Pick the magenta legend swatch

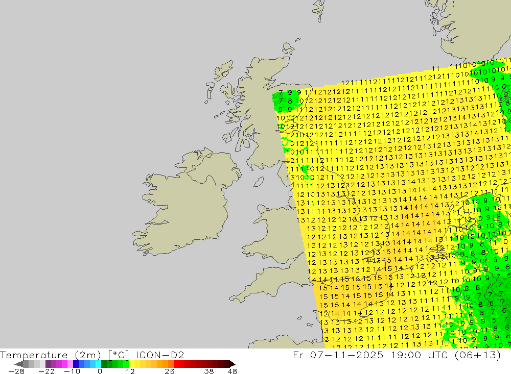click(64, 364)
